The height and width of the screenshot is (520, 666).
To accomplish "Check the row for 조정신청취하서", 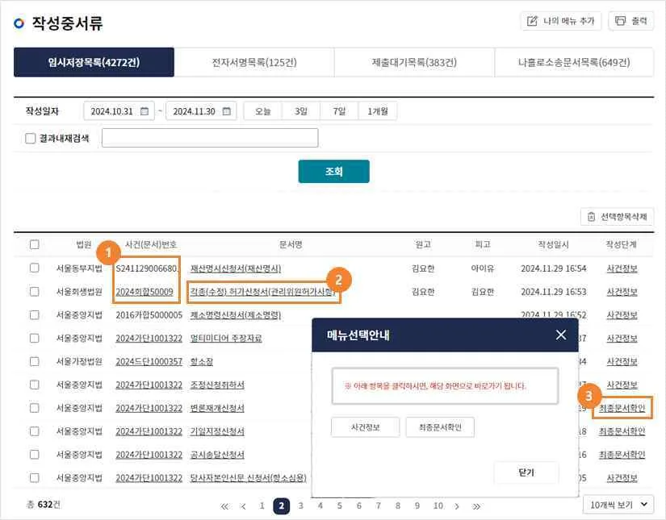I will 35,385.
